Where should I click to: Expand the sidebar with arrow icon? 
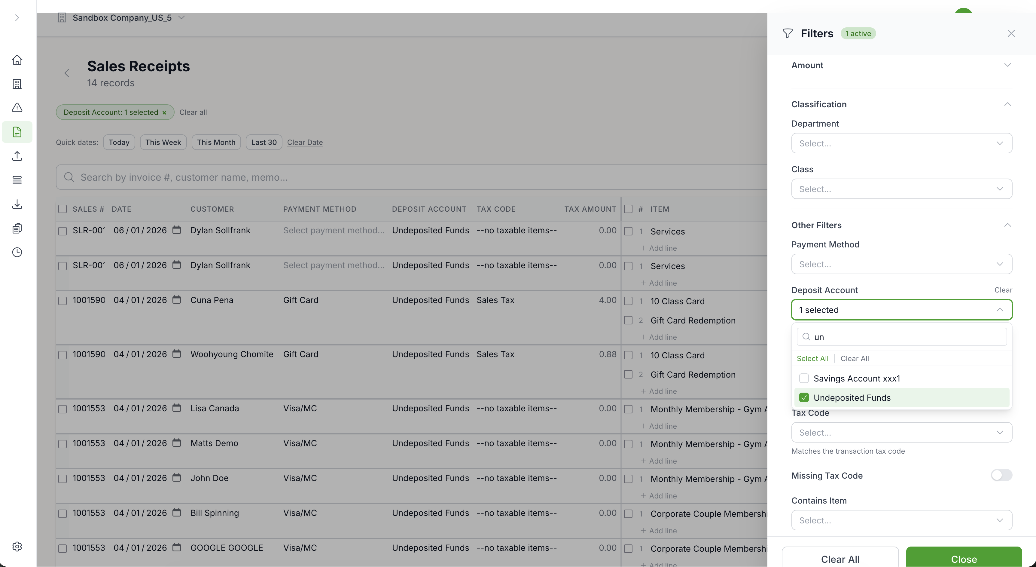click(17, 18)
